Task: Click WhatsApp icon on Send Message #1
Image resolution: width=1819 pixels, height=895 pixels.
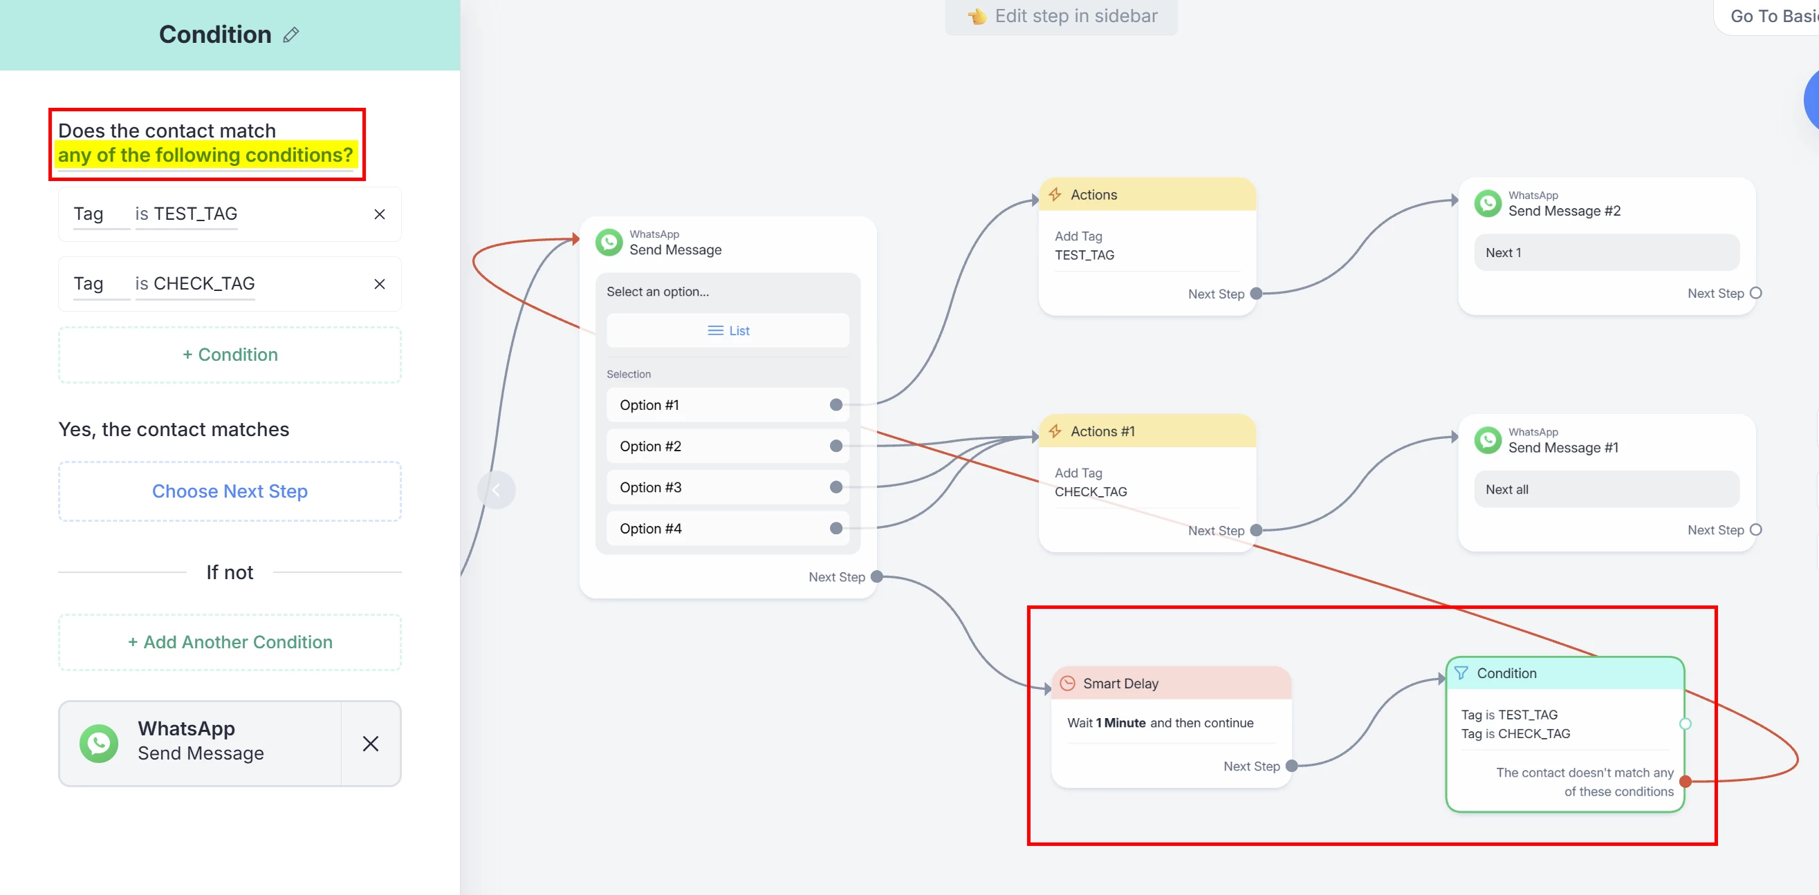Action: point(1488,440)
